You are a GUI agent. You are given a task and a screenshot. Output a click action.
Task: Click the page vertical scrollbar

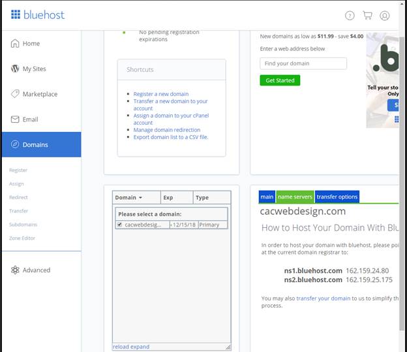click(402, 182)
